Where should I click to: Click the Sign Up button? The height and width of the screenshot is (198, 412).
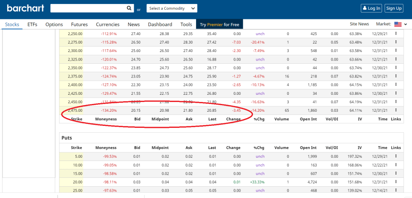393,8
